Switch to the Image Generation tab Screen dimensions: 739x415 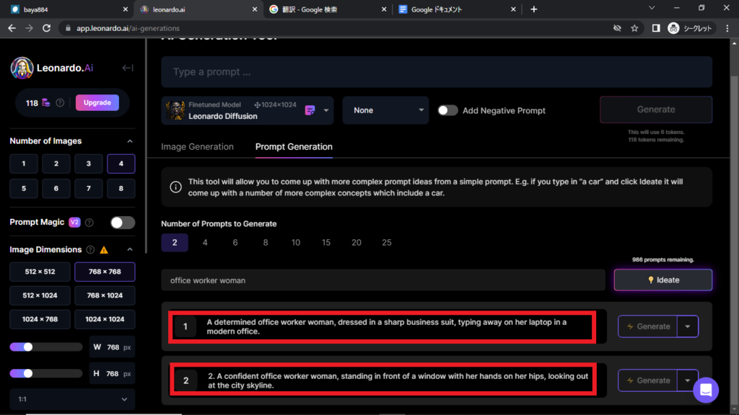(x=197, y=146)
